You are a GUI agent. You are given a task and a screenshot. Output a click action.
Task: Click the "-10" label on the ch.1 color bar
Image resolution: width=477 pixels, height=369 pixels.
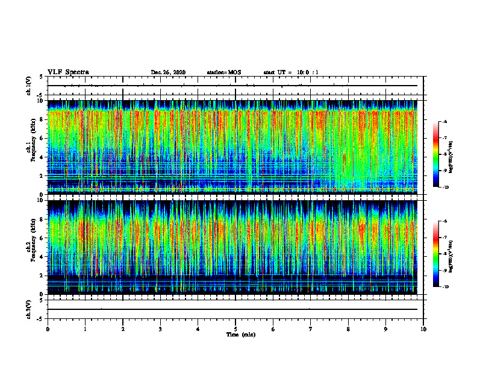446,188
